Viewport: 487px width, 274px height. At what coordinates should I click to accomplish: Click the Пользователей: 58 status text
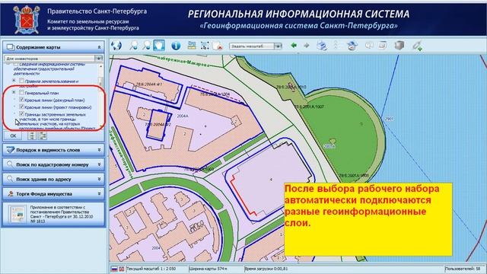463,269
